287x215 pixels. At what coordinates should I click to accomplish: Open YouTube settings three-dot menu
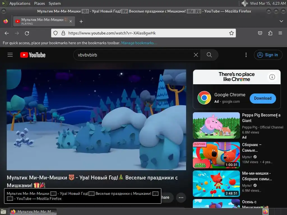[246, 55]
